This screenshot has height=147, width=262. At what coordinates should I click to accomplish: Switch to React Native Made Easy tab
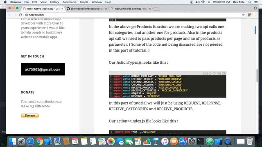(43, 9)
